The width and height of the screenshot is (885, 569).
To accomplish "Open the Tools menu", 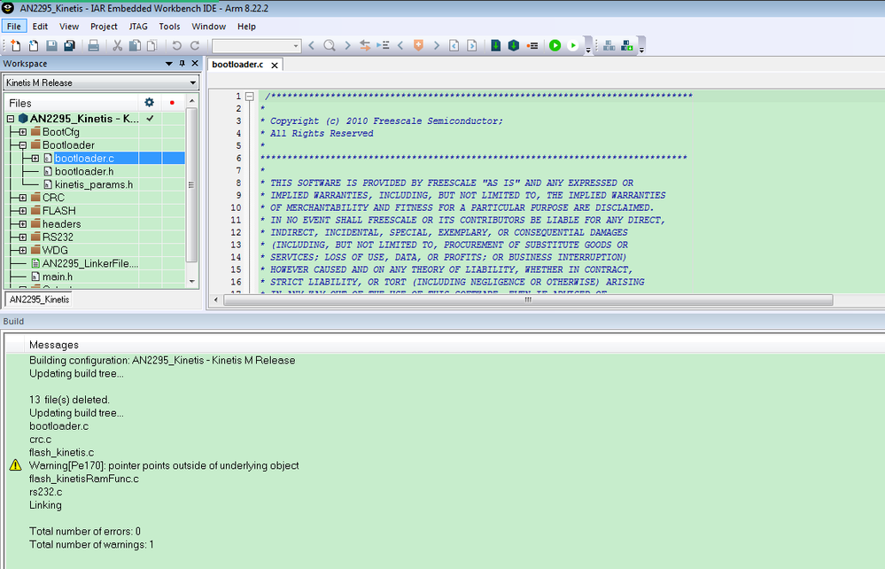I will tap(169, 27).
